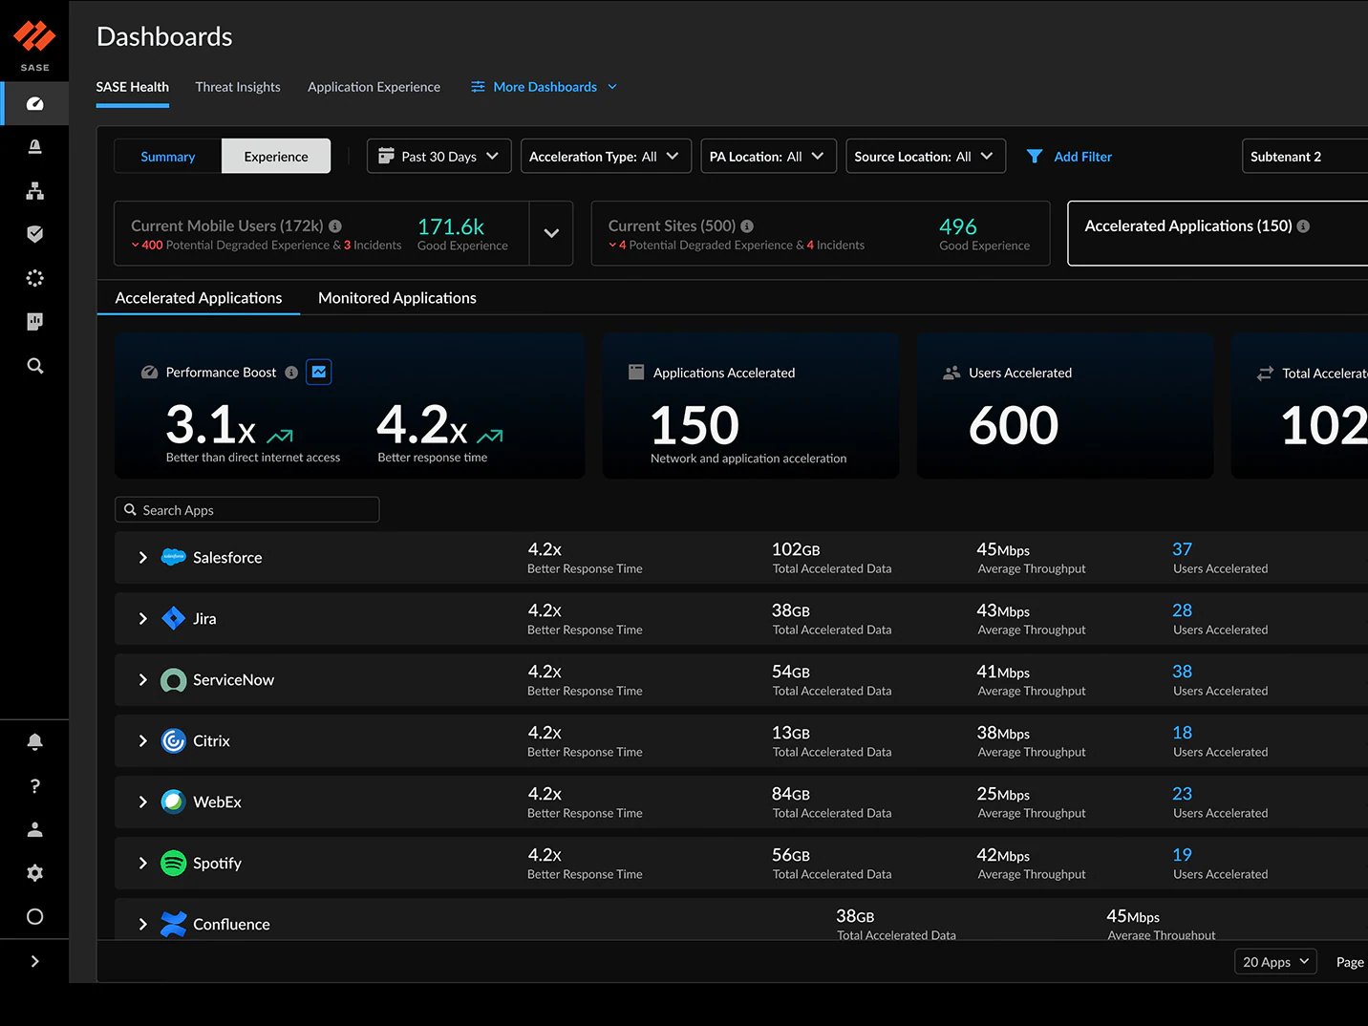Viewport: 1368px width, 1026px height.
Task: Open notifications bell icon near sidebar bottom
Action: click(x=35, y=742)
